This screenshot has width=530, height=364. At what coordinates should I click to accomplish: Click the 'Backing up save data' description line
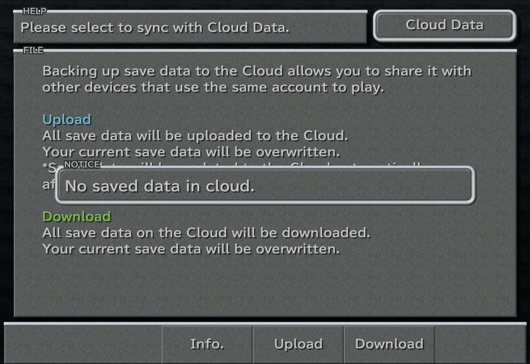[x=257, y=71]
